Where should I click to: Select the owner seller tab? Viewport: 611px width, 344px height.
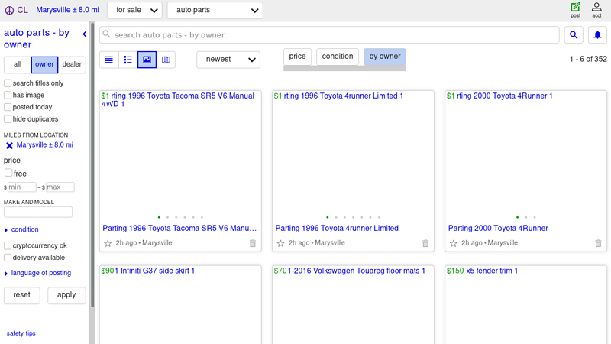point(44,64)
